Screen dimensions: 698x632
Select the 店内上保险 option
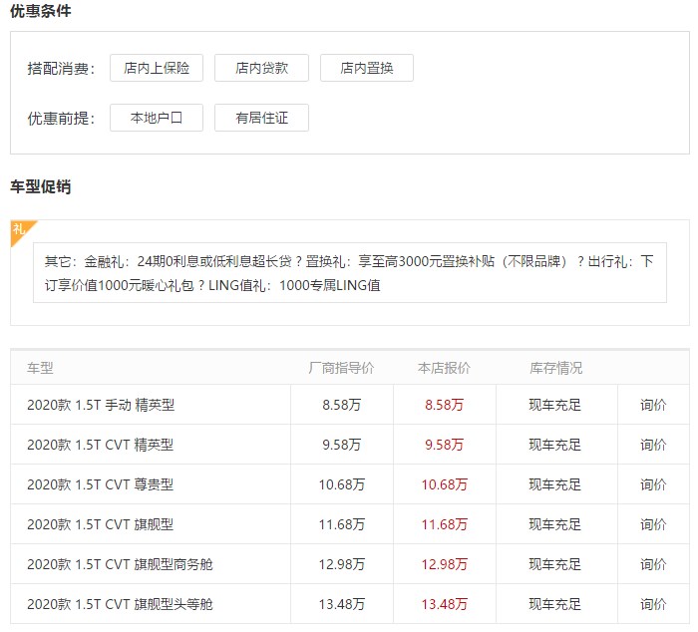click(x=157, y=68)
